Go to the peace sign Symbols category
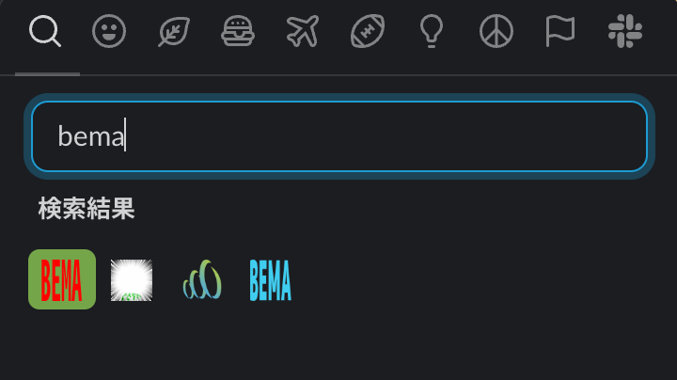This screenshot has width=677, height=380. (x=496, y=31)
